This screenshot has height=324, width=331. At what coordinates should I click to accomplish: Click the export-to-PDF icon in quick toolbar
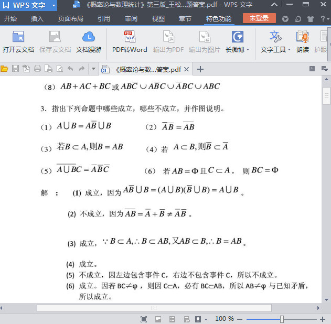click(26, 69)
